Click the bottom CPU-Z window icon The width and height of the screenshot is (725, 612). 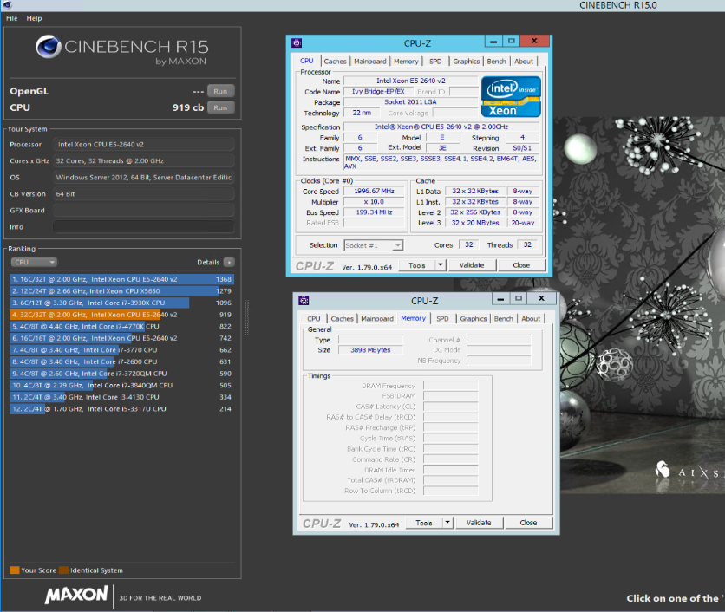[304, 301]
